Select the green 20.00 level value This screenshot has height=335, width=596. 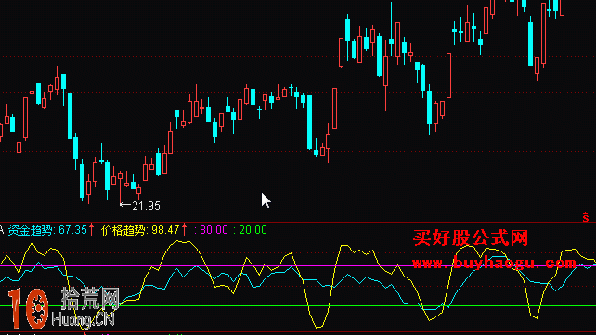pyautogui.click(x=253, y=230)
